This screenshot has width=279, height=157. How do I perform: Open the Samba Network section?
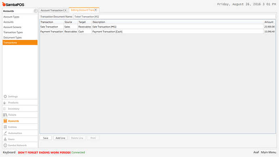click(20, 145)
